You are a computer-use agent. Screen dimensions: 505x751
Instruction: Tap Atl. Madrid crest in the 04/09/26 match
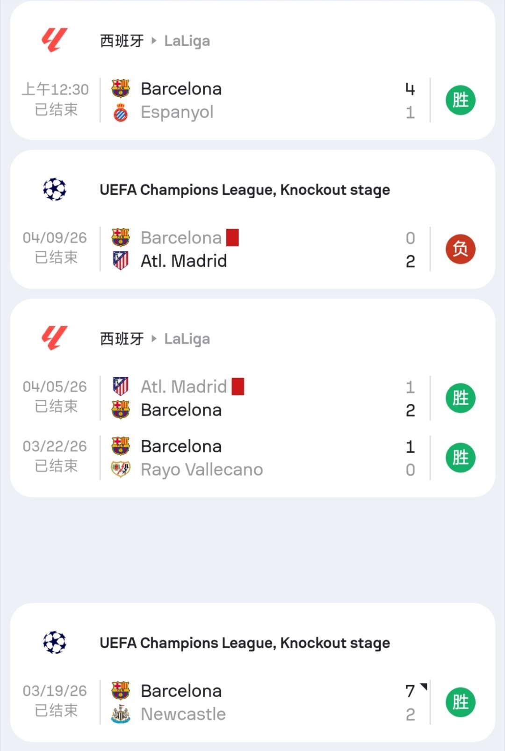coord(121,261)
